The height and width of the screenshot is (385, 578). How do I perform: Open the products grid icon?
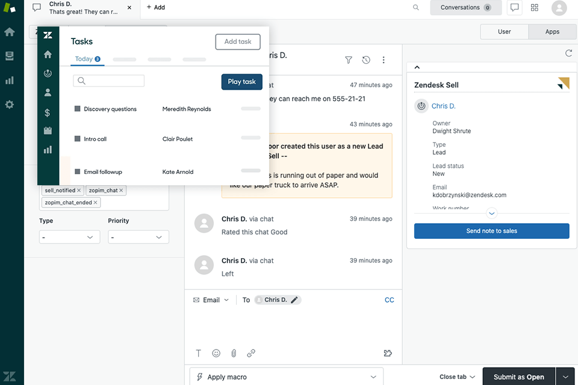[535, 7]
